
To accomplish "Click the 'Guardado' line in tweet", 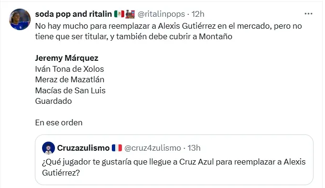I will point(54,101).
